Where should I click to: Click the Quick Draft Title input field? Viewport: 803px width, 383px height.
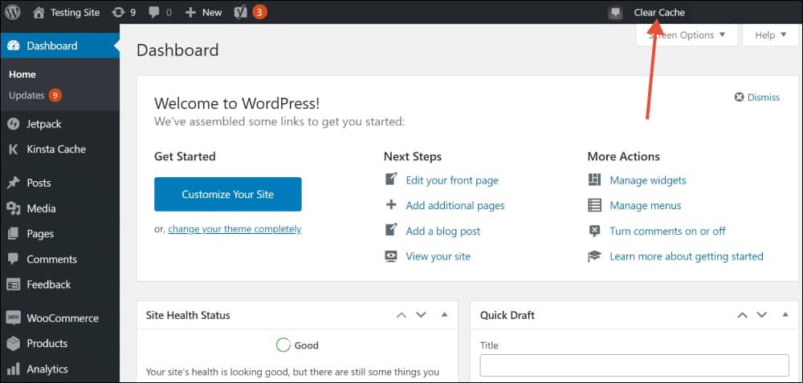[x=634, y=365]
